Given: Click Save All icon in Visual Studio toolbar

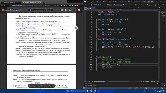Looking at the screenshot, I should click(x=98, y=5).
